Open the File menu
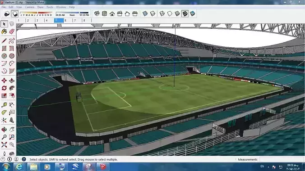Screen dimensions: 305x171 click(4, 7)
